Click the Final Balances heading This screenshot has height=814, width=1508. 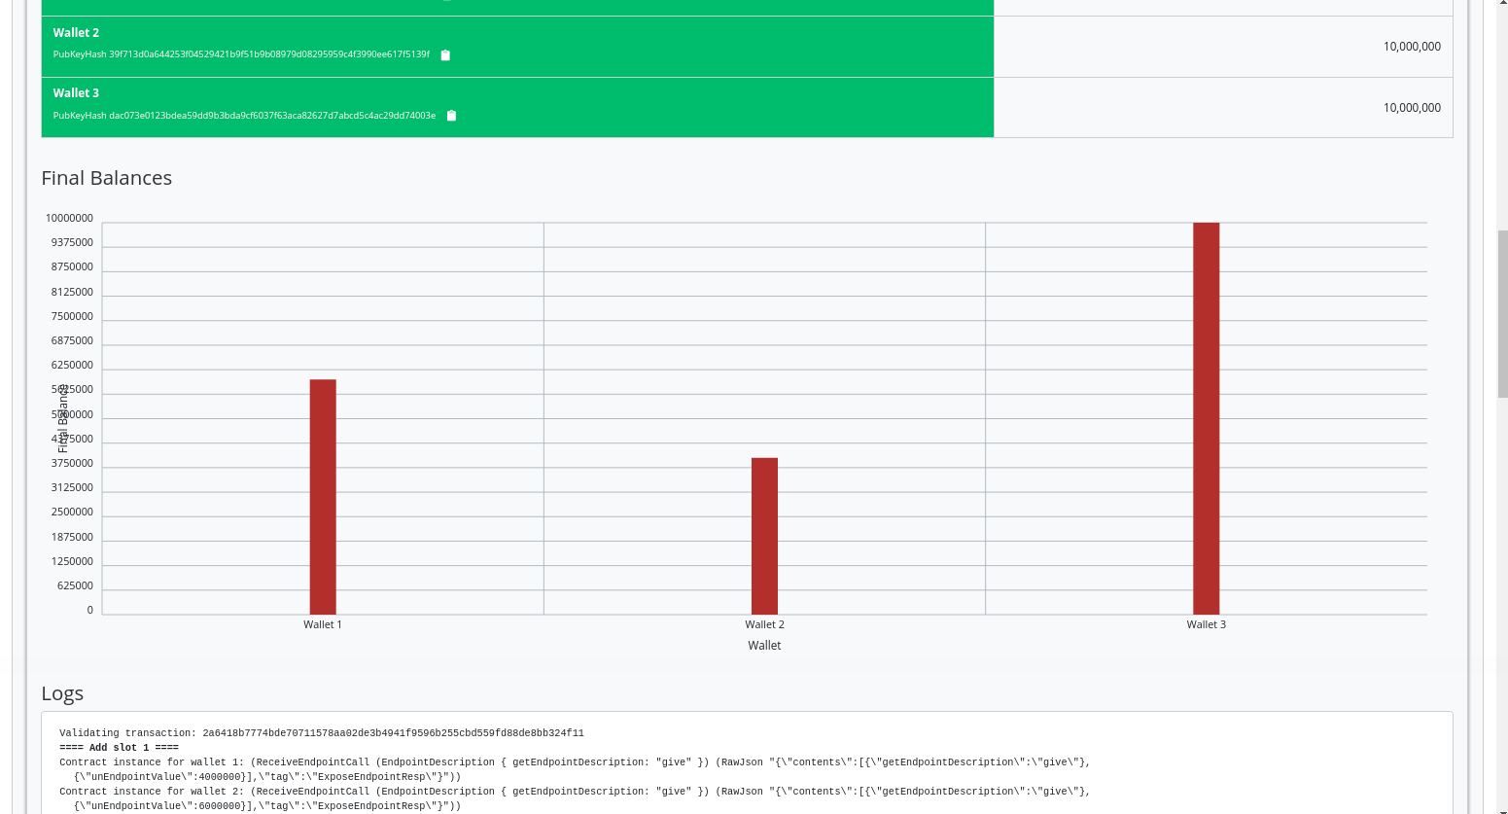click(106, 178)
